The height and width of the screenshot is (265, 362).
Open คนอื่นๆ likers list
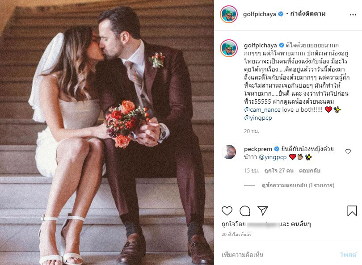[x=301, y=224]
